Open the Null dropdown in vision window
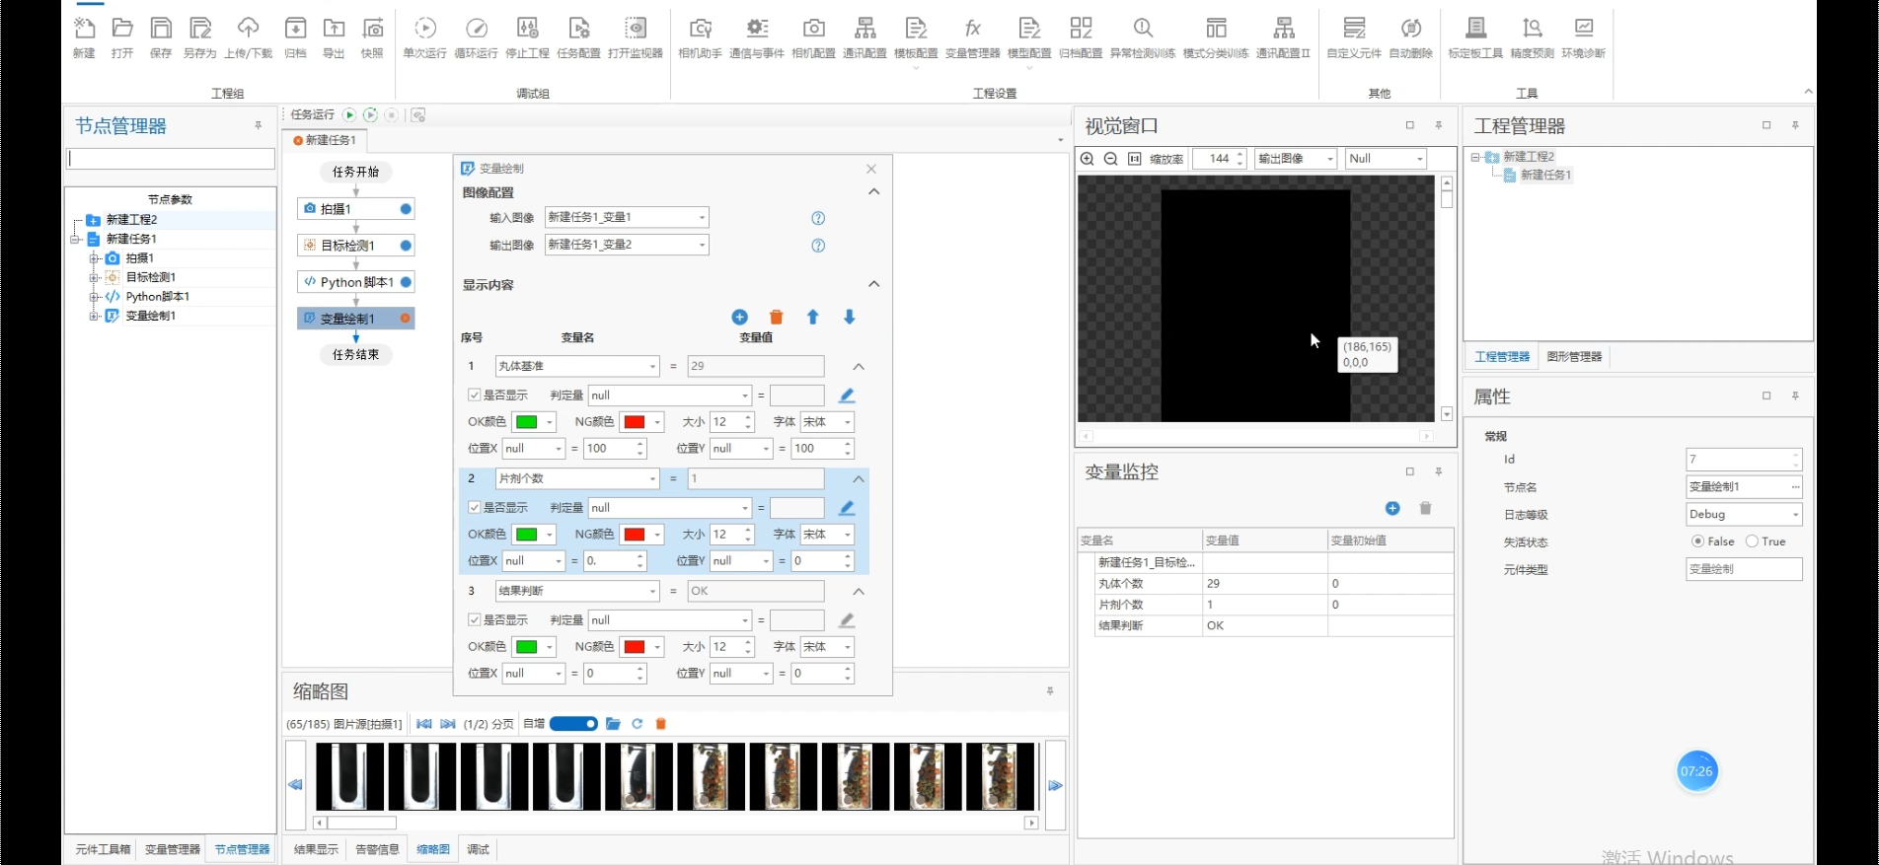1879x865 pixels. (1387, 159)
